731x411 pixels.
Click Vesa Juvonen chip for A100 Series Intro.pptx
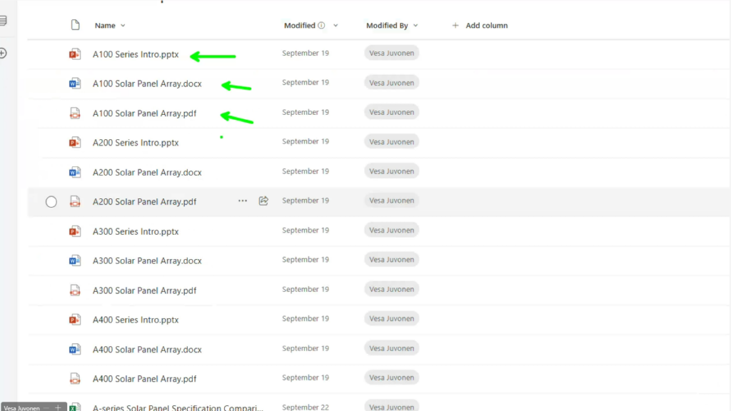click(x=392, y=53)
